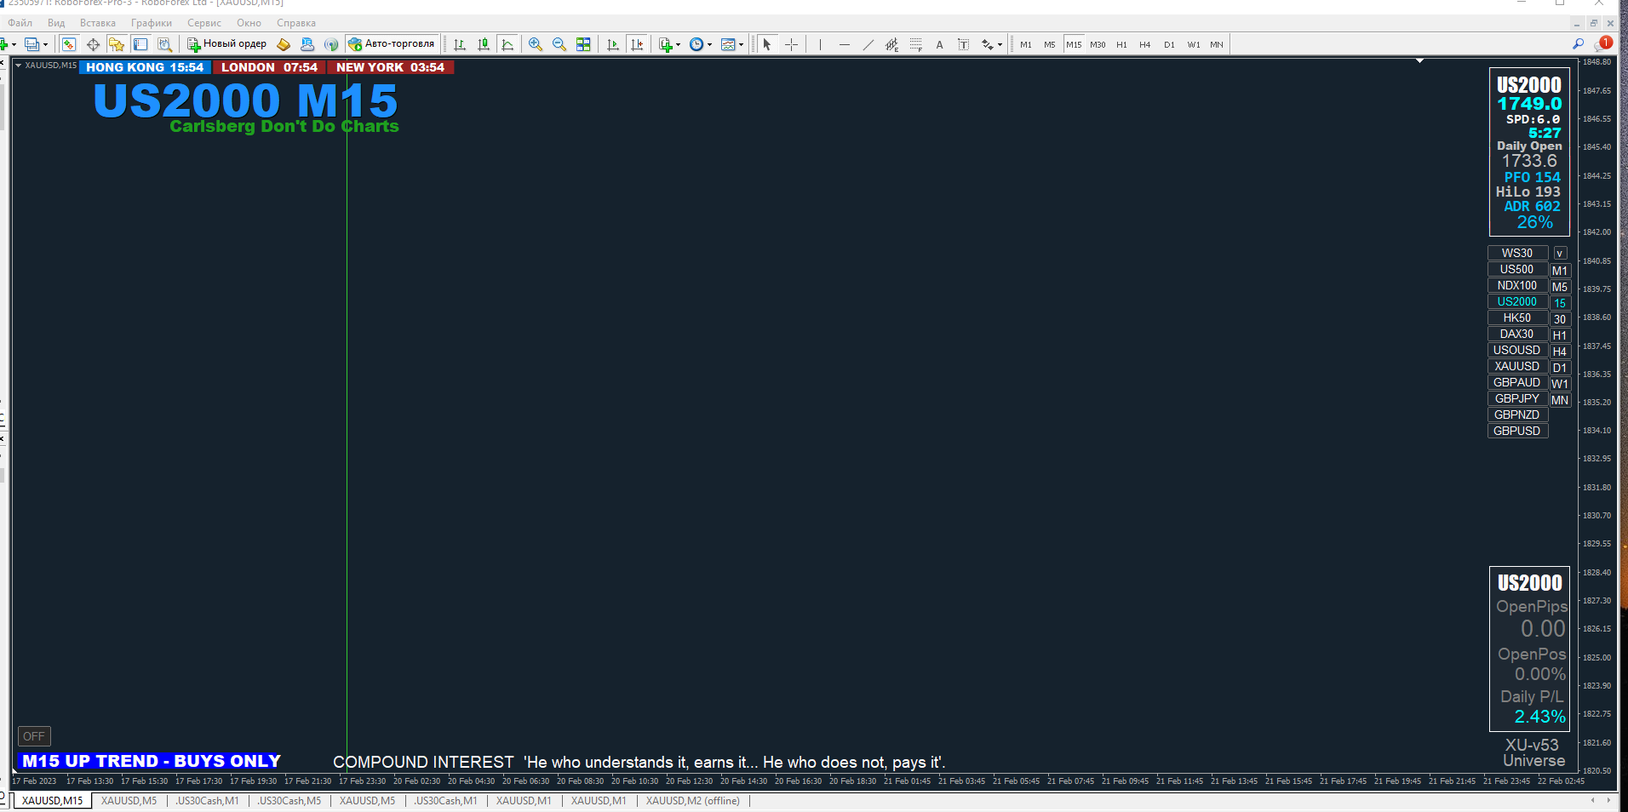
Task: Select H1 timeframe in toolbar
Action: [x=1121, y=44]
